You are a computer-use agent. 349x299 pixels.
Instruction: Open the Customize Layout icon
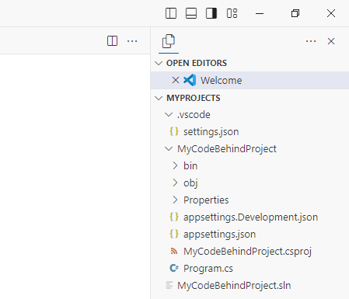click(x=232, y=13)
